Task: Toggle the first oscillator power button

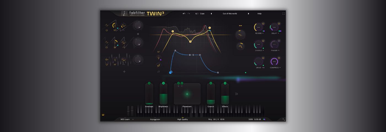Action: tap(107, 30)
